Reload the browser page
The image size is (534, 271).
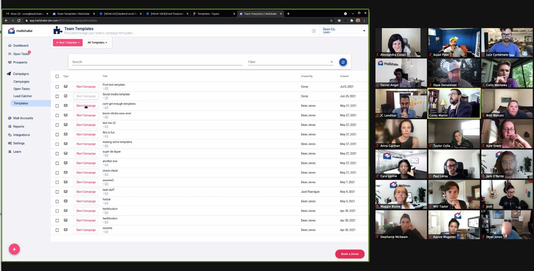[x=19, y=20]
